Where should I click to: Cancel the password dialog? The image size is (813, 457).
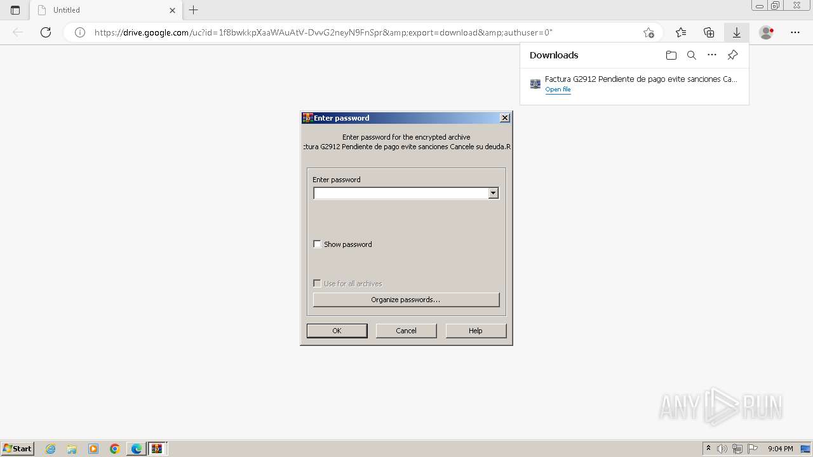pos(406,331)
